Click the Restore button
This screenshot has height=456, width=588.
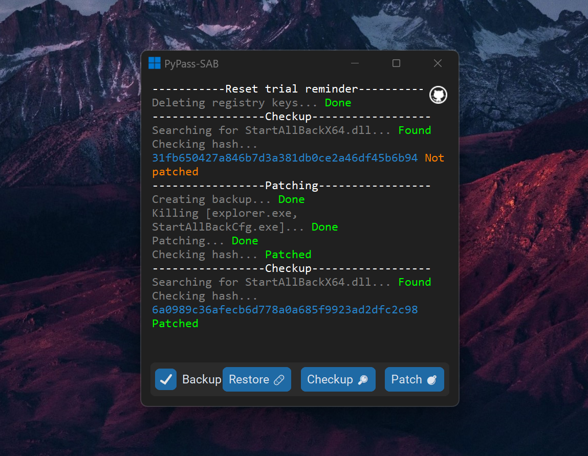(256, 379)
